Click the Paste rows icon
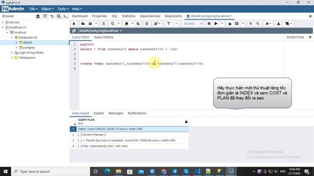Screen dimensions: 314x176 click(138, 23)
